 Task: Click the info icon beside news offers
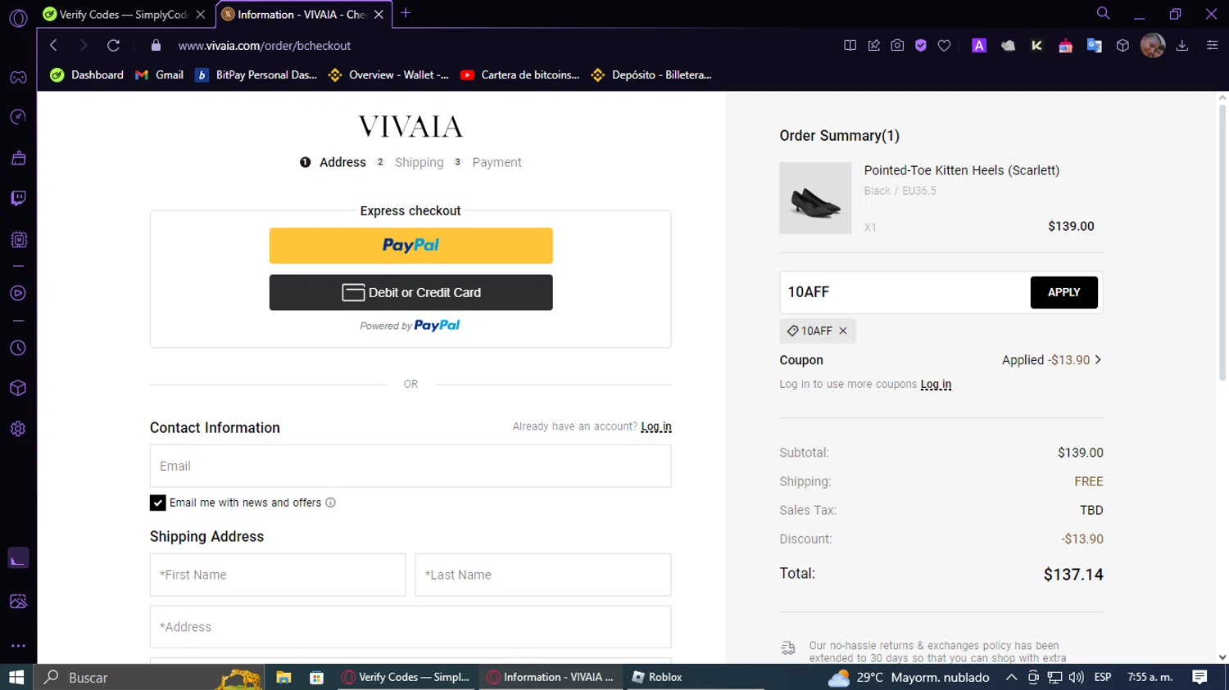coord(330,503)
